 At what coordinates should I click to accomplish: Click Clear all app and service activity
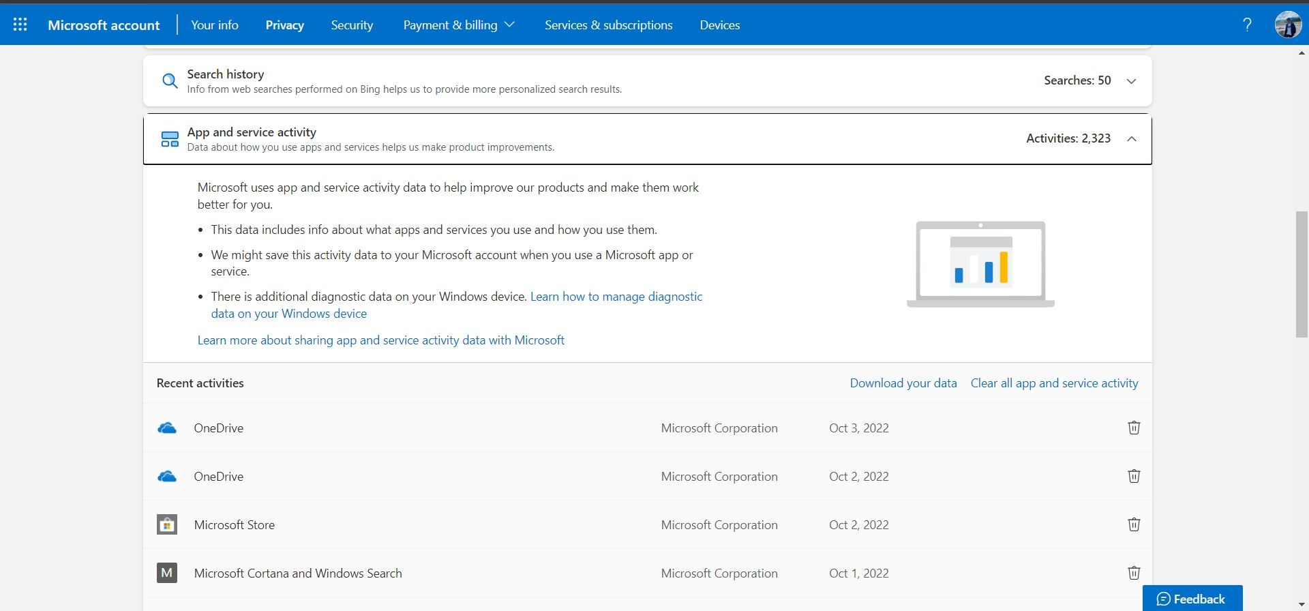click(1054, 383)
